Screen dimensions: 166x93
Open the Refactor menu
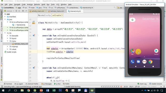coord(37,4)
